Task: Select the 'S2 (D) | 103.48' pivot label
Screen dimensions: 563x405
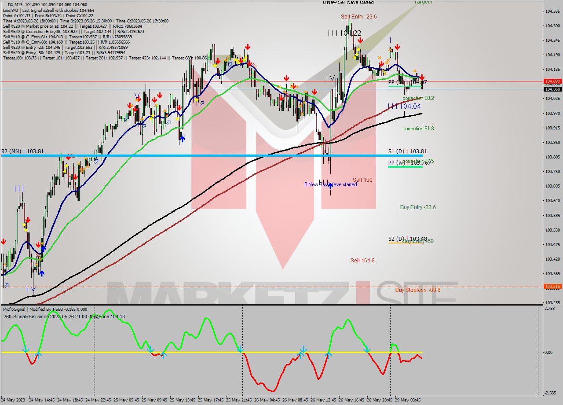Action: pyautogui.click(x=408, y=239)
